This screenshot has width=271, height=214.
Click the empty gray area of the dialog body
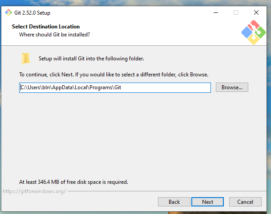(x=133, y=138)
